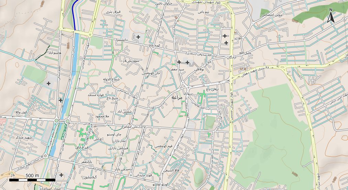Image resolution: width=348 pixels, height=190 pixels.
Task: Click the lower plus marker near آزادگان
Action: click(226, 43)
